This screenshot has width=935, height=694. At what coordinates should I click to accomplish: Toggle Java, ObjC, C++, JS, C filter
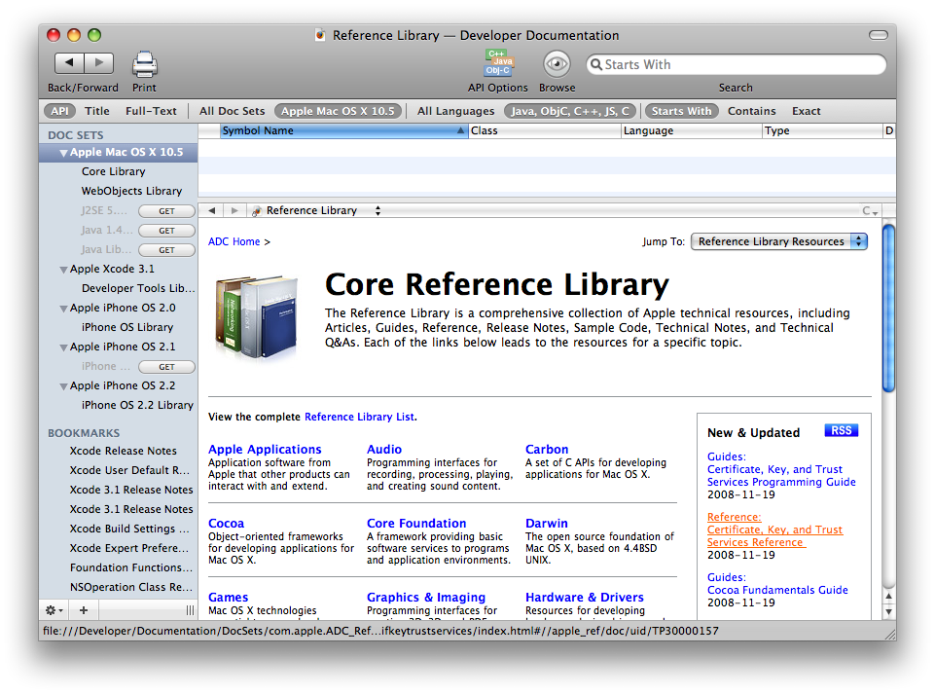[569, 111]
